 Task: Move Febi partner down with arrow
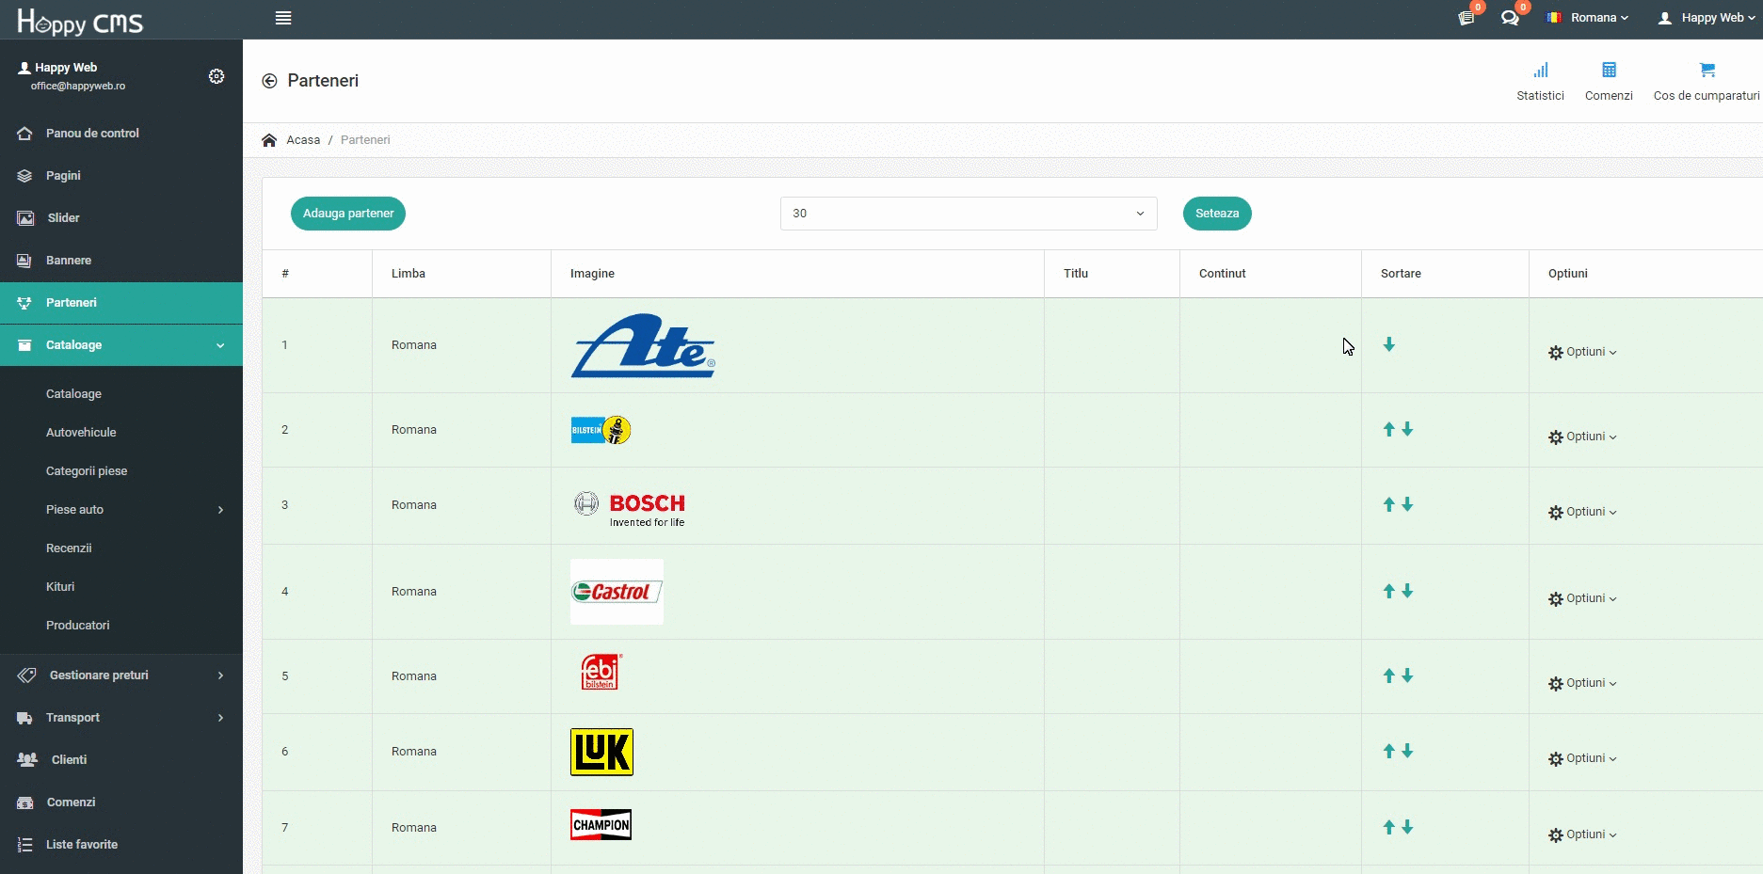pos(1407,675)
